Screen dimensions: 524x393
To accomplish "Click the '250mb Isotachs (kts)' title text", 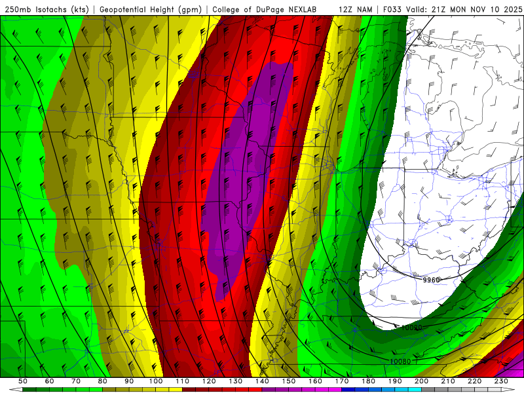I will tap(47, 10).
